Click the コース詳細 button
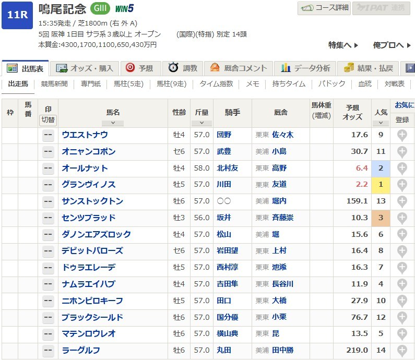This screenshot has height=360, width=415. [324, 8]
